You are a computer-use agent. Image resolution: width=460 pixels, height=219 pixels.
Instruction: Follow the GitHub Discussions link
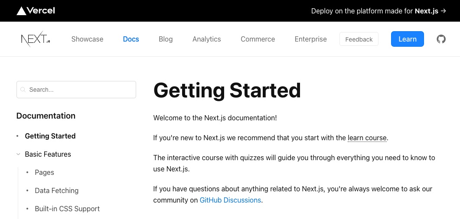230,200
